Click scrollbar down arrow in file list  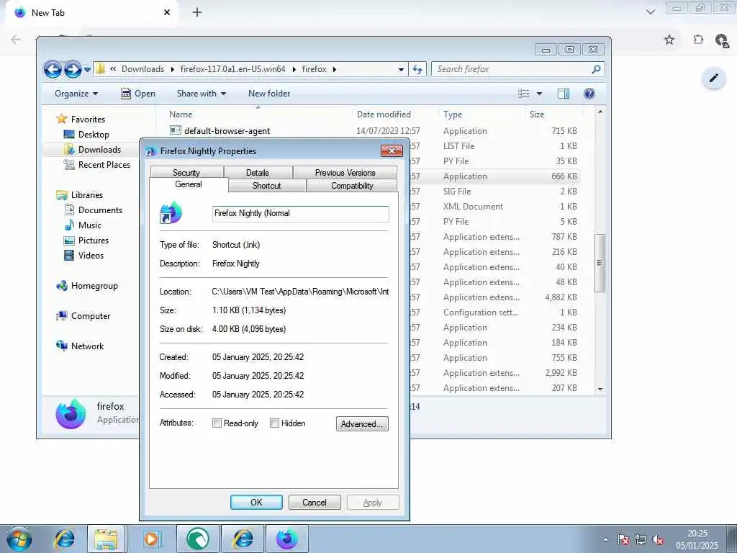click(x=600, y=389)
